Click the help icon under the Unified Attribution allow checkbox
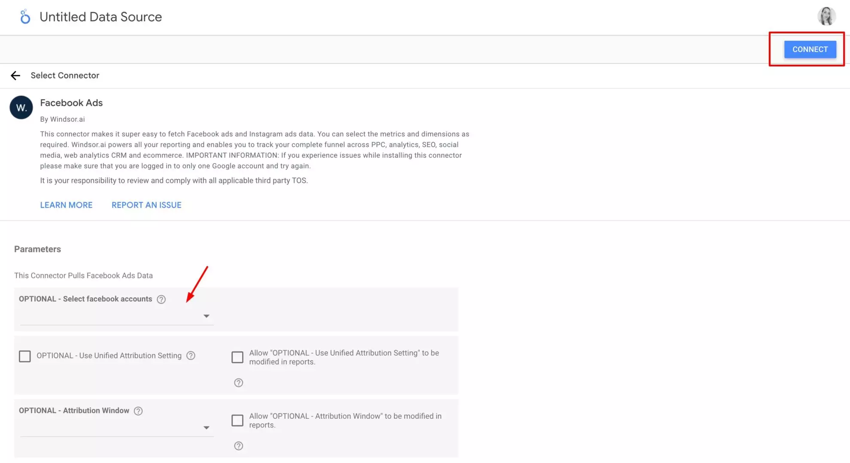This screenshot has width=850, height=463. point(238,382)
